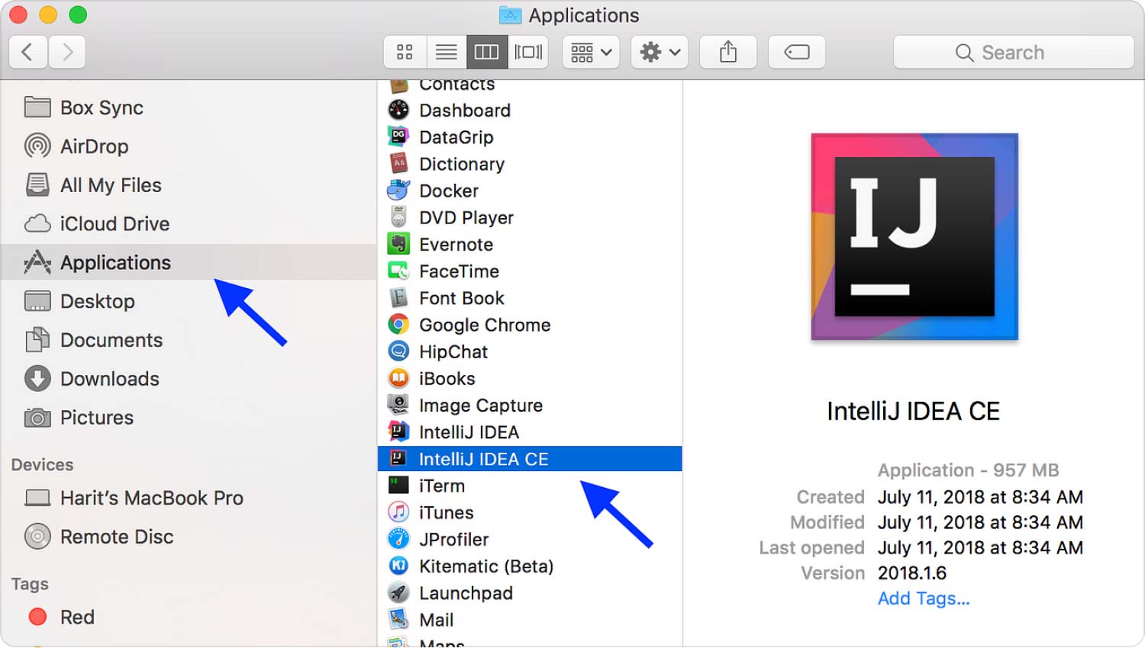
Task: Select the highlighted IntelliJ IDEA CE row
Action: tap(530, 459)
